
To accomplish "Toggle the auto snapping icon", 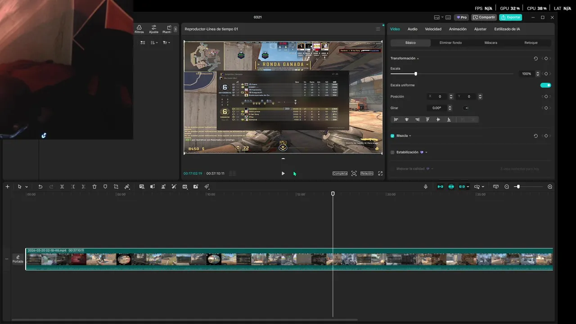I will (x=451, y=187).
